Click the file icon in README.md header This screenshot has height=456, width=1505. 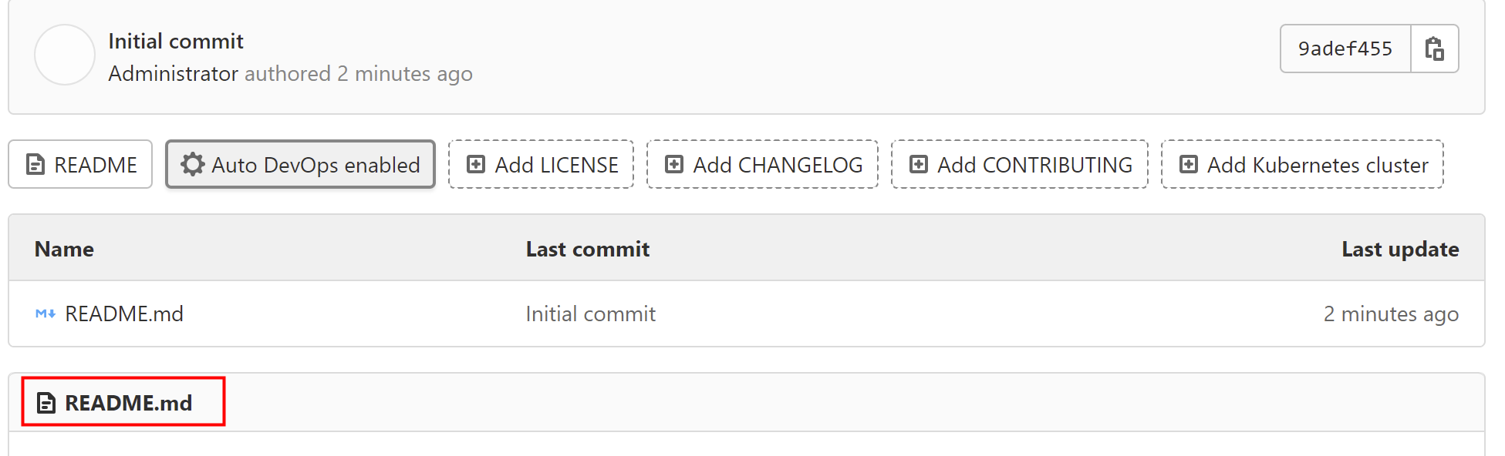point(46,403)
